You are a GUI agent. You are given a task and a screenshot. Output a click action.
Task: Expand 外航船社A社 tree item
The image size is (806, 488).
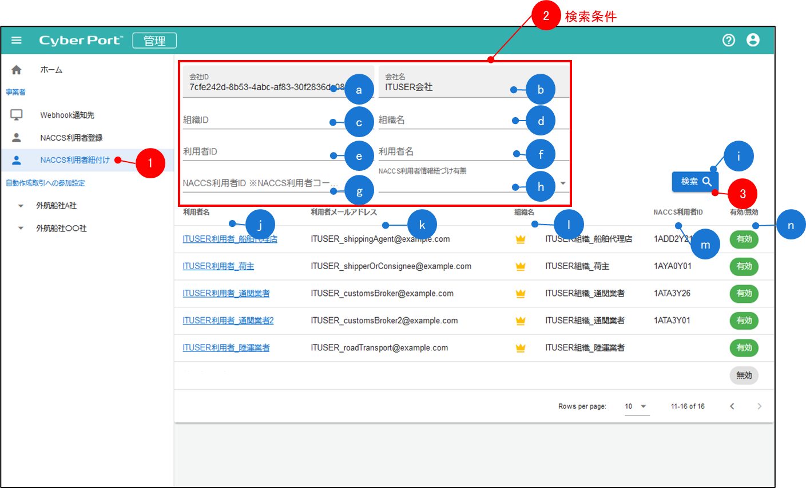pos(21,206)
